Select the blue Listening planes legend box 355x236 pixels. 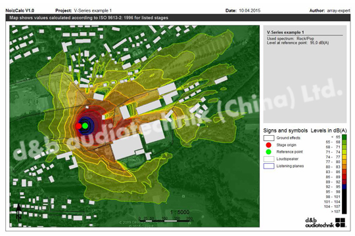click(269, 166)
